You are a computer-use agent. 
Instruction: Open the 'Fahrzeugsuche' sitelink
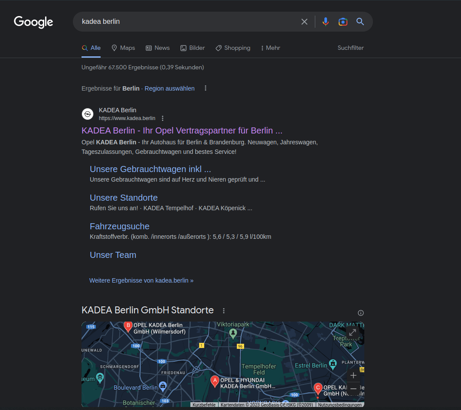120,226
